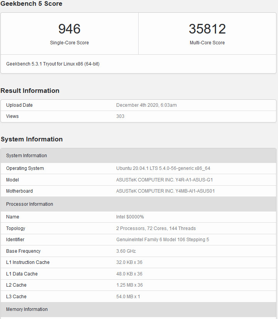Image resolution: width=278 pixels, height=319 pixels.
Task: Click the L3 Cache 54.0 MB value
Action: tap(128, 297)
